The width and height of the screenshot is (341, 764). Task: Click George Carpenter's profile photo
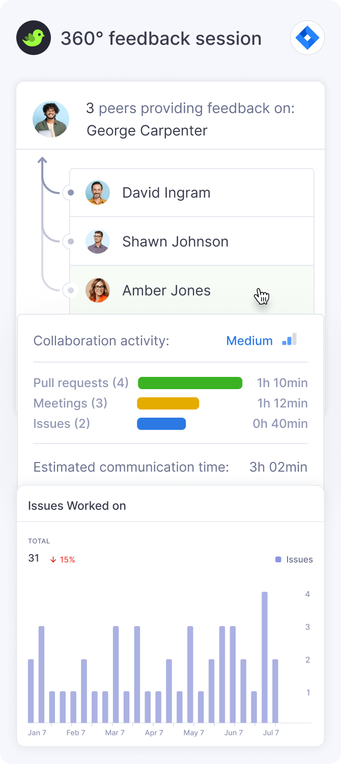tap(51, 119)
